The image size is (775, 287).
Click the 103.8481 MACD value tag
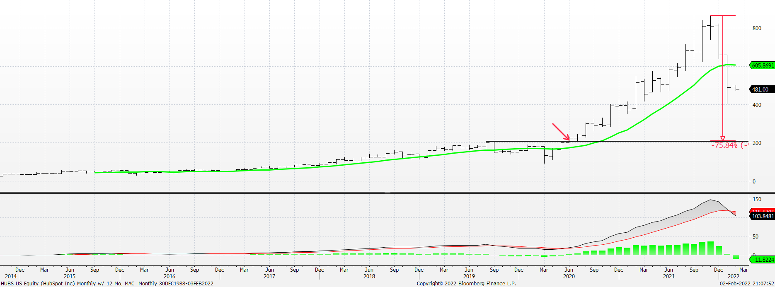point(762,216)
